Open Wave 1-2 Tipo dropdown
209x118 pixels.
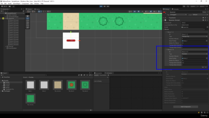point(195,36)
